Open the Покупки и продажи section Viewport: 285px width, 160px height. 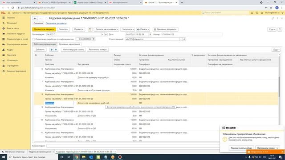coord(16,34)
